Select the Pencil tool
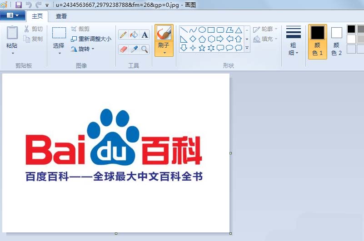Viewport: 364px width, 241px height. tap(123, 35)
